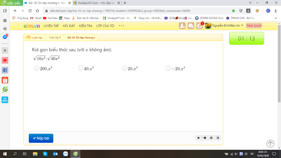Open the Windows Start menu
The image size is (281, 158).
click(5, 154)
